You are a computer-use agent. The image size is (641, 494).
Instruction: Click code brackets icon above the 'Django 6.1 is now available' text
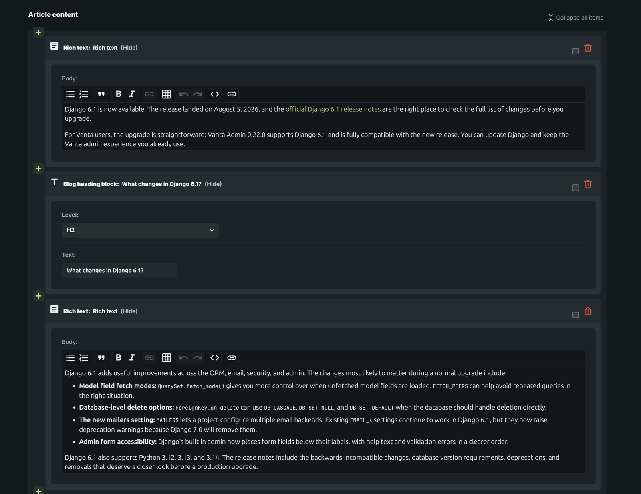[215, 94]
